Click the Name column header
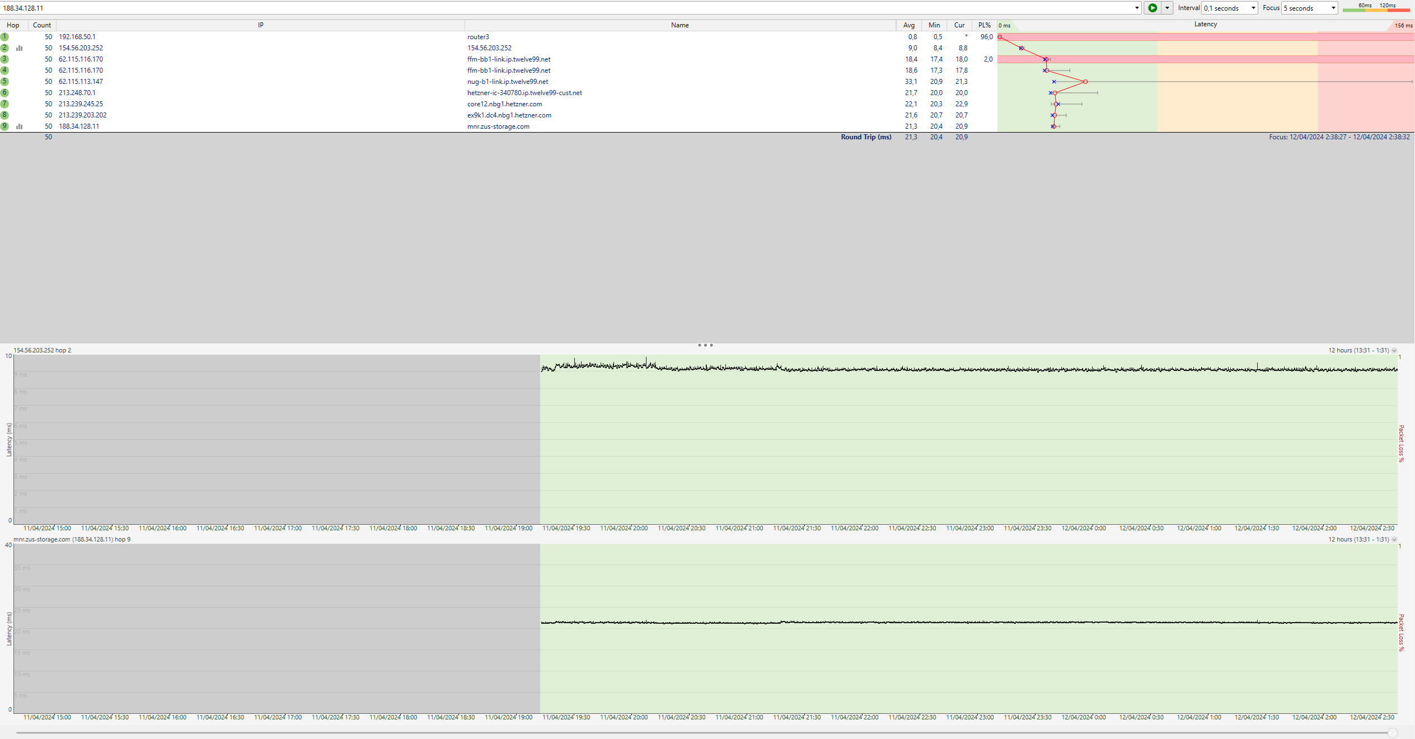1415x739 pixels. (680, 25)
